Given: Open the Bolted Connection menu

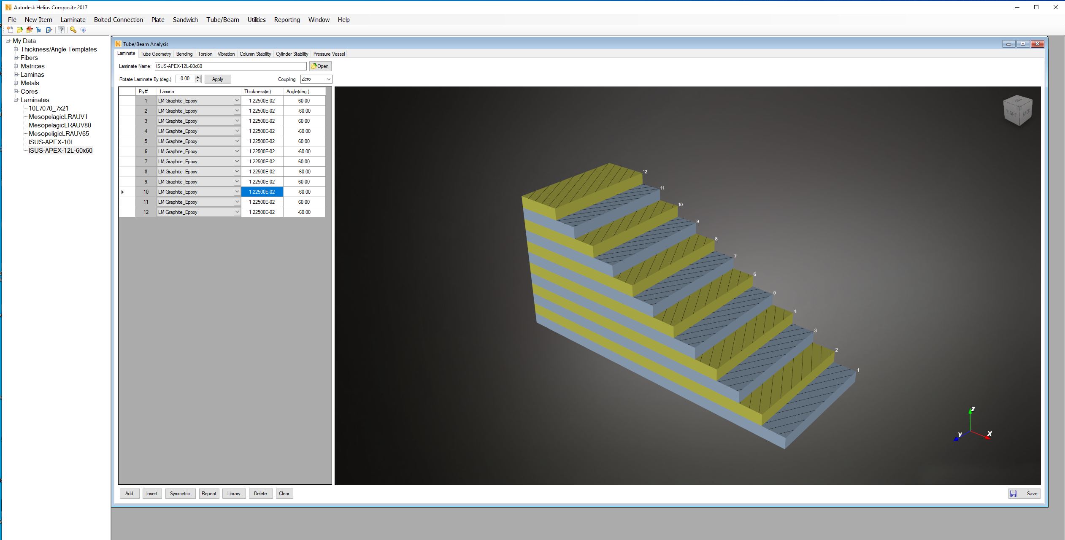Looking at the screenshot, I should (x=119, y=20).
